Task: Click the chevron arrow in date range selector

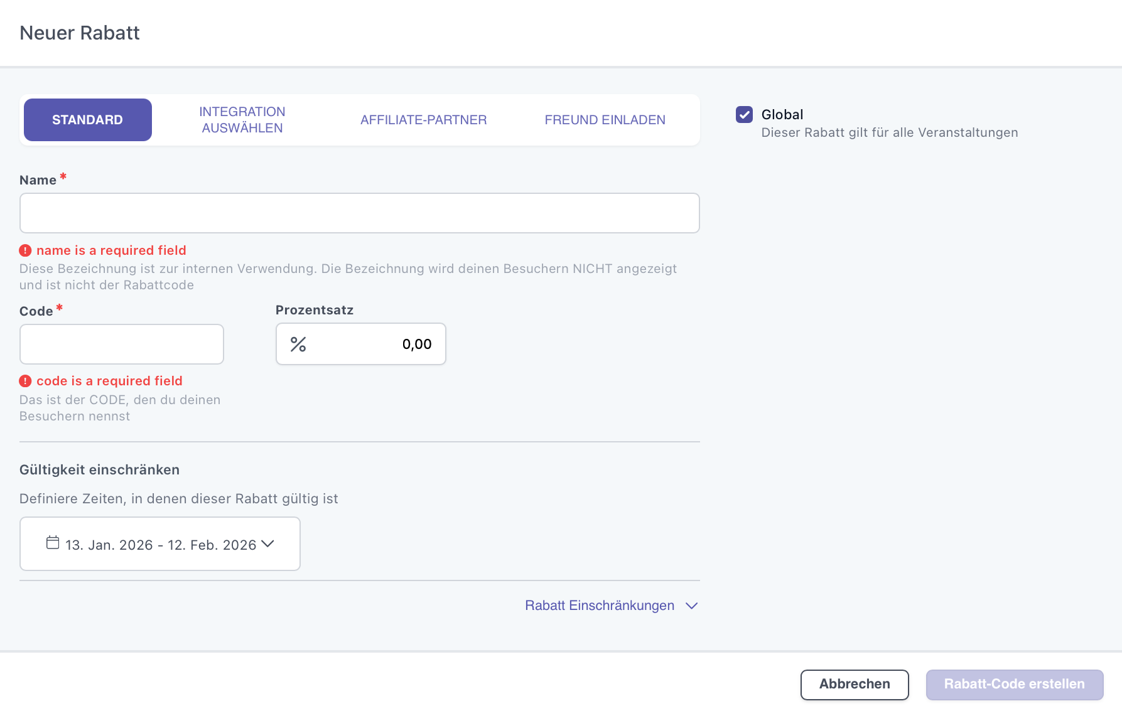Action: [x=268, y=543]
